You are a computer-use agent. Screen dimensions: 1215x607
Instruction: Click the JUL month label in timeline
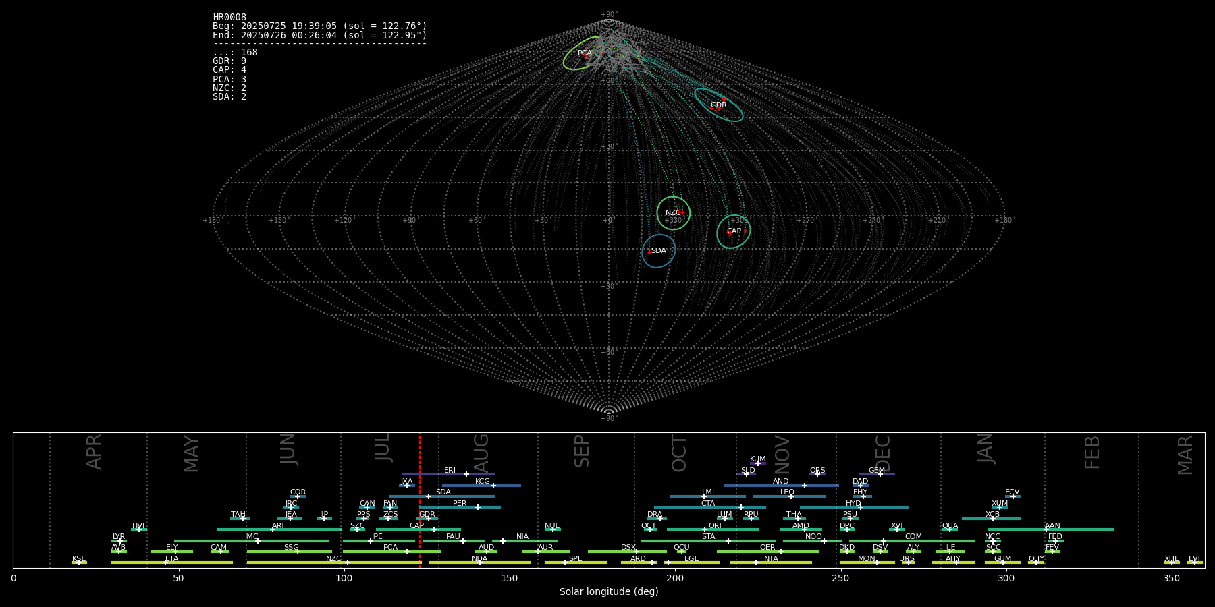(383, 446)
